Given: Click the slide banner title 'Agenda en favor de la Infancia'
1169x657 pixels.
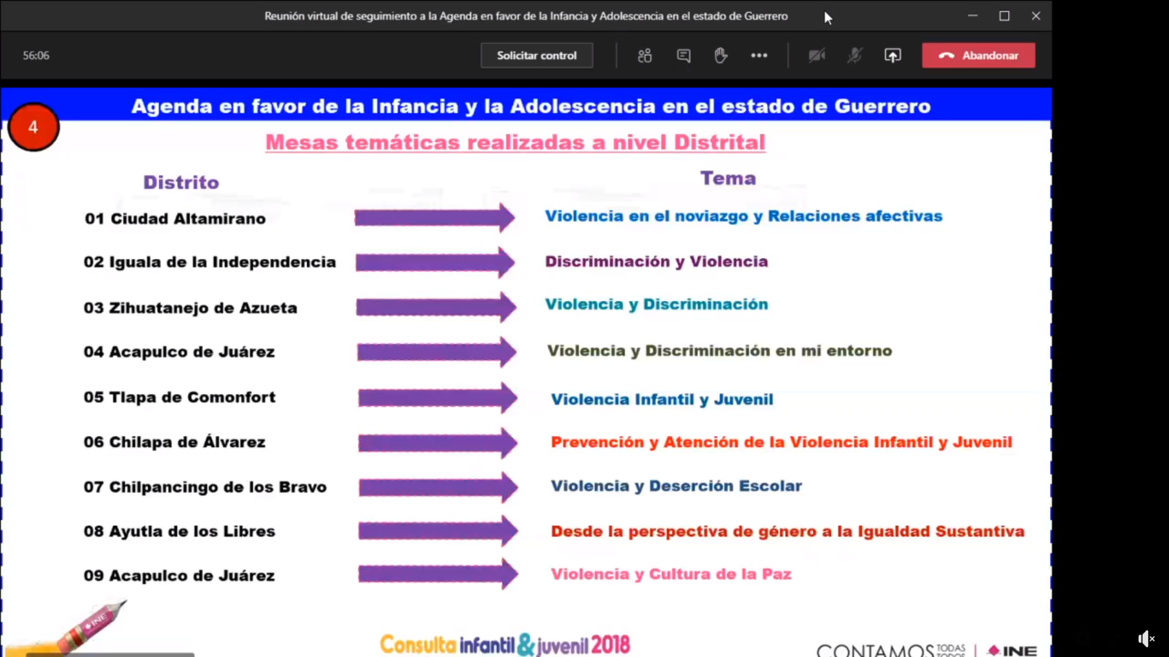Looking at the screenshot, I should (x=531, y=106).
